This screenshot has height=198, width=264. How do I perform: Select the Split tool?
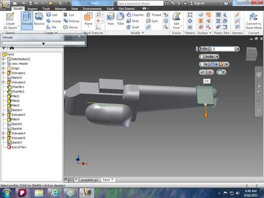click(152, 21)
